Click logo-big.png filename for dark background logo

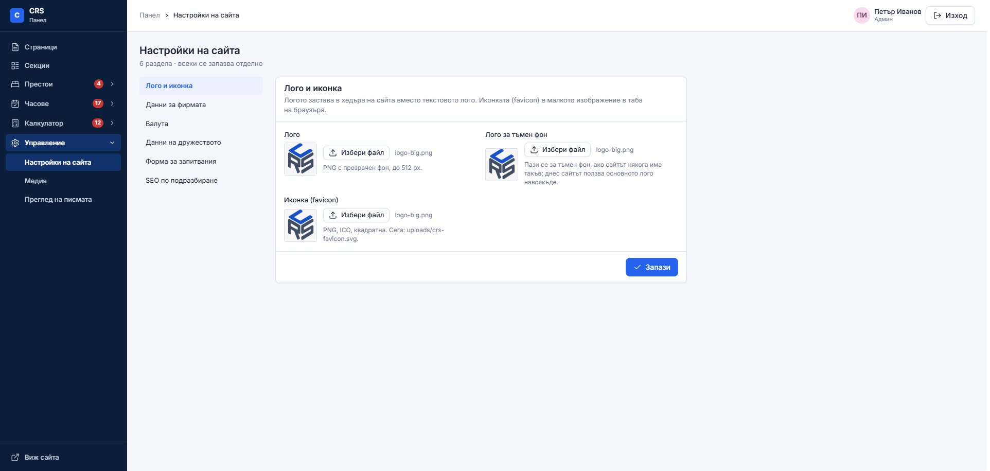click(x=615, y=150)
